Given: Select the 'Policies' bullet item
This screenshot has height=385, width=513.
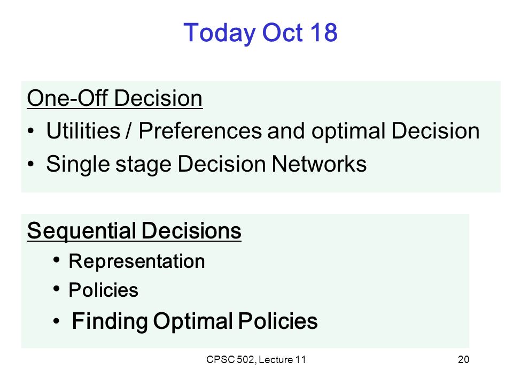Looking at the screenshot, I should 103,290.
